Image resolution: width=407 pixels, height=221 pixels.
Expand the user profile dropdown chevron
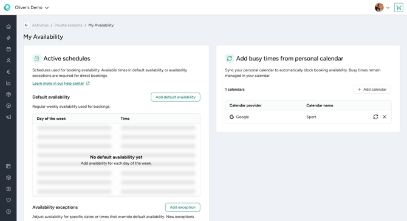pyautogui.click(x=388, y=7)
